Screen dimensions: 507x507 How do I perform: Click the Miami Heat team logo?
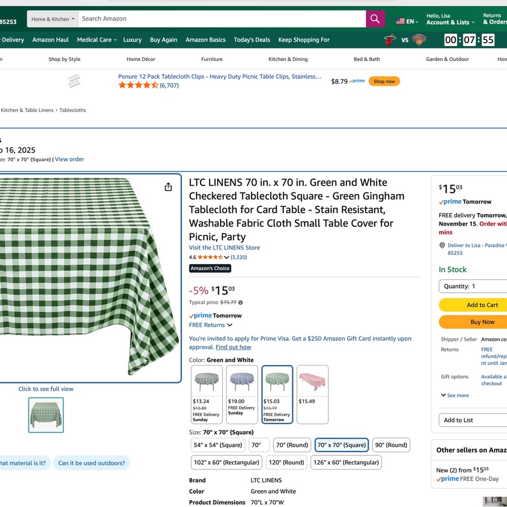(390, 39)
